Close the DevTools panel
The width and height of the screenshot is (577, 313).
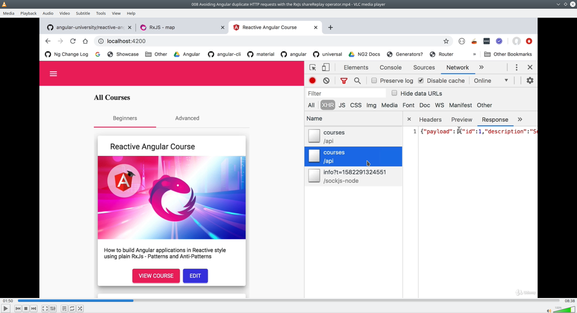pos(530,68)
